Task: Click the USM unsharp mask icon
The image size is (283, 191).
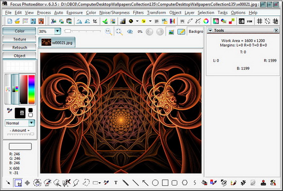Action: pyautogui.click(x=250, y=21)
